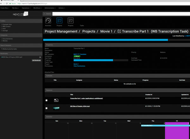Open the Example Data folder
Screen dimensions: 190x139
(x=7, y=24)
